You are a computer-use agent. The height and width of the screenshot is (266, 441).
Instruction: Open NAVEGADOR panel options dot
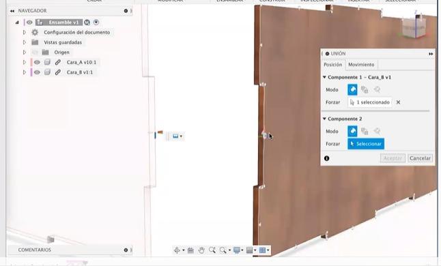click(x=126, y=11)
